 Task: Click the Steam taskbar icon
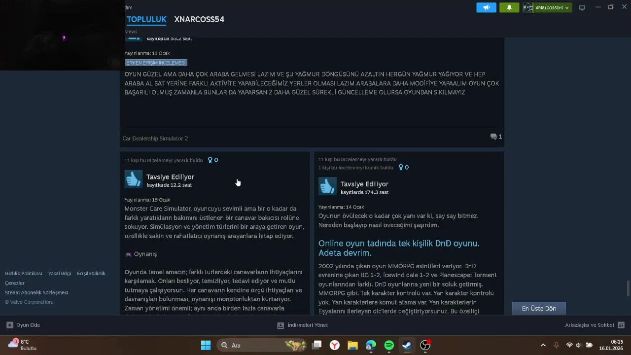click(407, 345)
